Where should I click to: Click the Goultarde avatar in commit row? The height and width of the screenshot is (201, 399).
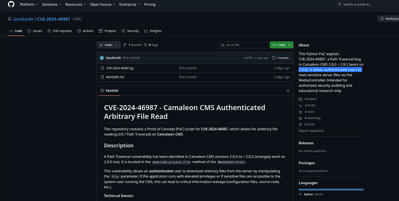click(102, 58)
